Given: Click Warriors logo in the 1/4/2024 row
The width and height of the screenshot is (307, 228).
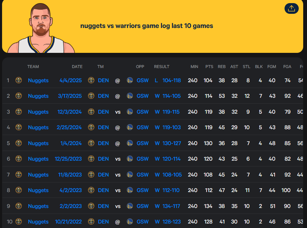Looking at the screenshot, I should pos(130,143).
